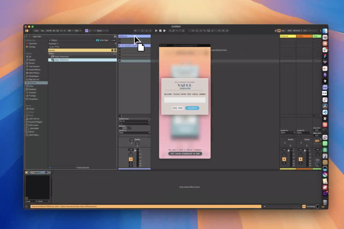Open the Audio Effects browser category
Image resolution: width=344 pixels, height=229 pixels.
[34, 70]
